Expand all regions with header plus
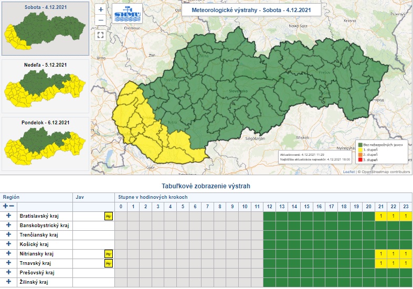Screen dimensions: 413x289 pyautogui.click(x=5, y=206)
